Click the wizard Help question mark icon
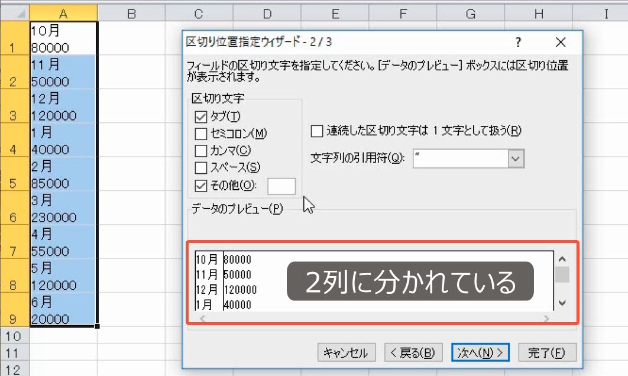Image resolution: width=628 pixels, height=376 pixels. point(519,43)
